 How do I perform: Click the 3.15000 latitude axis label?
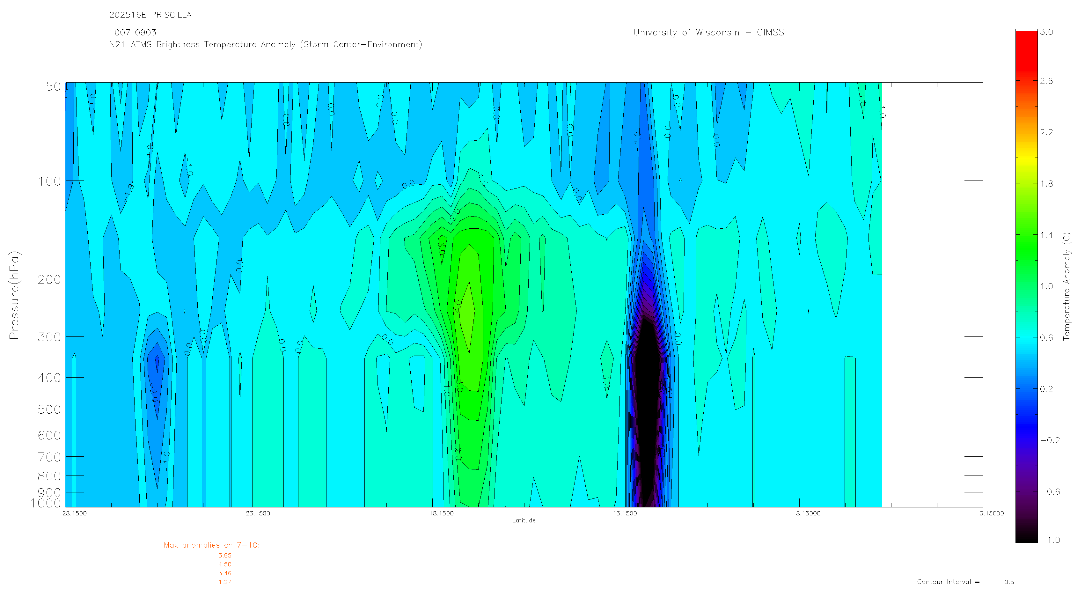click(x=991, y=513)
